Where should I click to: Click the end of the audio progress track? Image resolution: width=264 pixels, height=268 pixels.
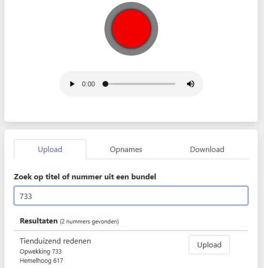point(174,84)
